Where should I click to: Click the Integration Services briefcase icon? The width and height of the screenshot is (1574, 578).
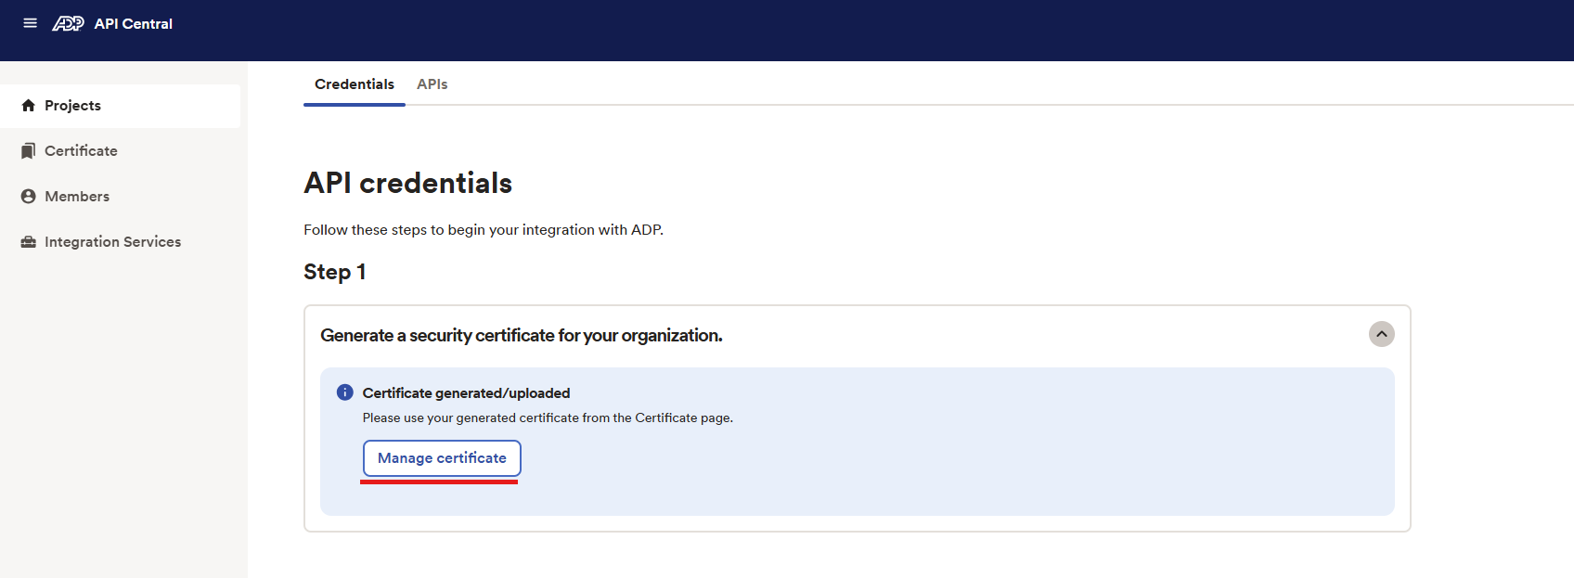coord(28,242)
